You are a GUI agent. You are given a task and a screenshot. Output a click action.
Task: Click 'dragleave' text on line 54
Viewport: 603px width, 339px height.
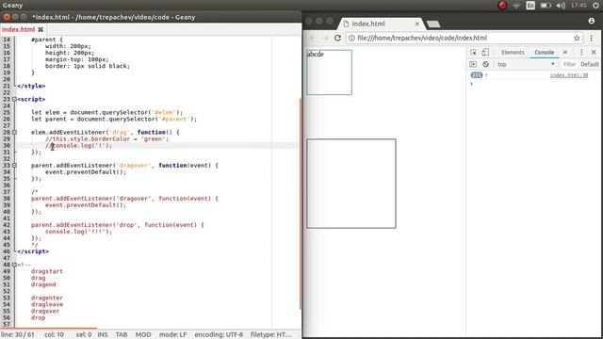click(47, 304)
